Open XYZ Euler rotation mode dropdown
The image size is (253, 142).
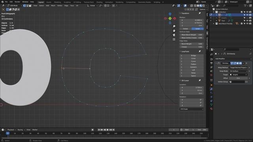click(192, 109)
